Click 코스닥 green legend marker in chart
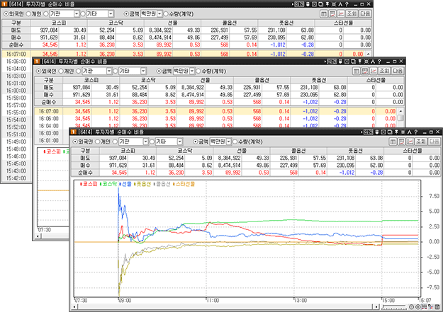 pos(101,184)
